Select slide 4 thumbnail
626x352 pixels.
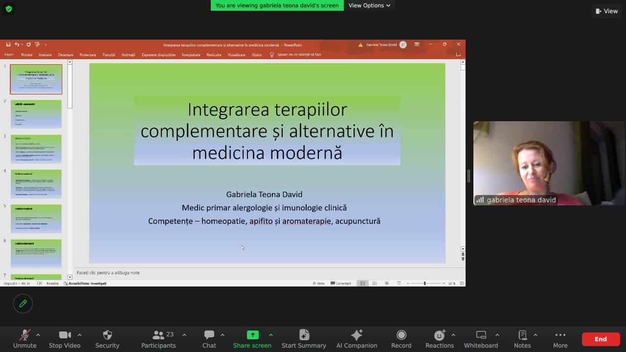[36, 184]
